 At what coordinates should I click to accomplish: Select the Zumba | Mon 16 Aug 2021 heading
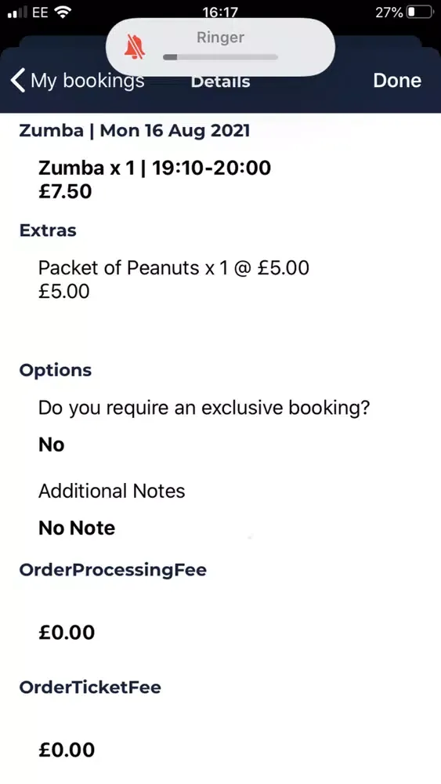[x=135, y=130]
